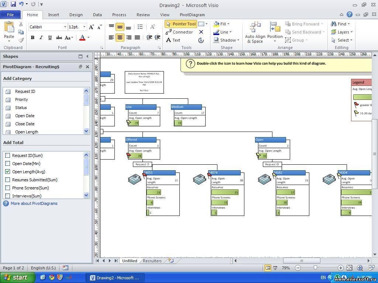This screenshot has width=378, height=283.
Task: Save the drawing from Quick Access toolbar
Action: tap(13, 4)
